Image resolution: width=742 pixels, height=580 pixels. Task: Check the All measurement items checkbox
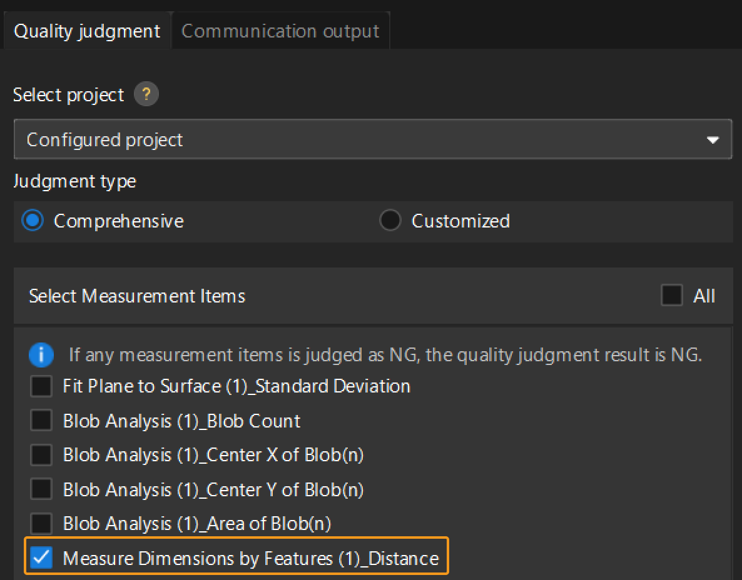pyautogui.click(x=671, y=296)
